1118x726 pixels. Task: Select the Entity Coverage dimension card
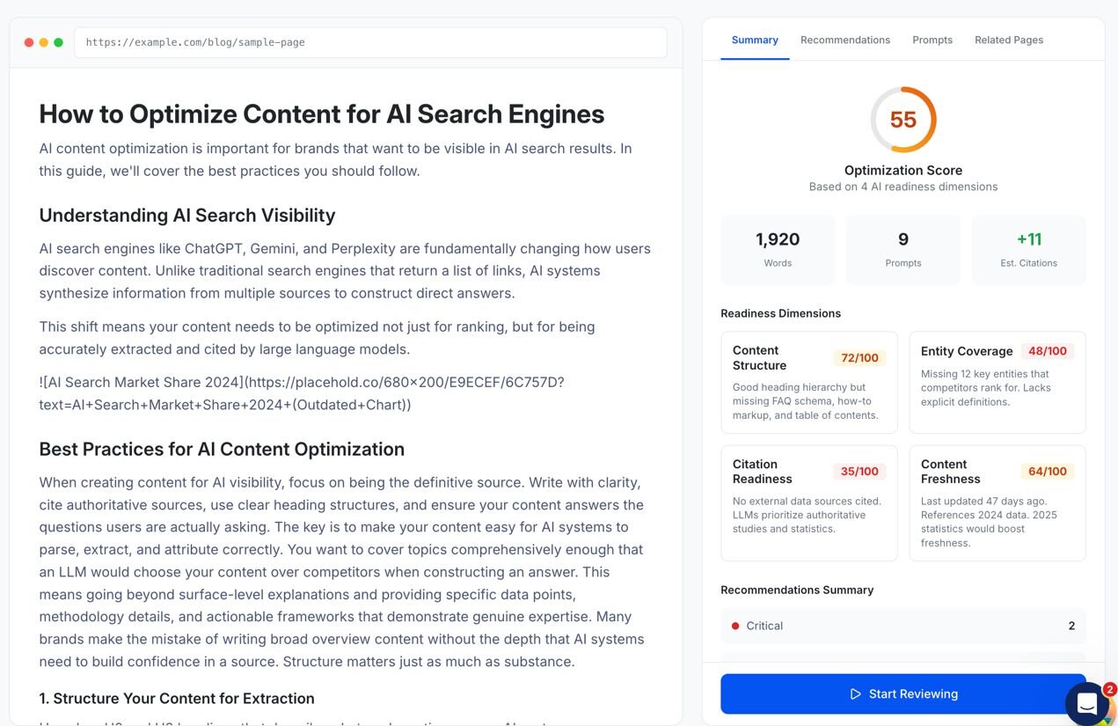point(997,382)
